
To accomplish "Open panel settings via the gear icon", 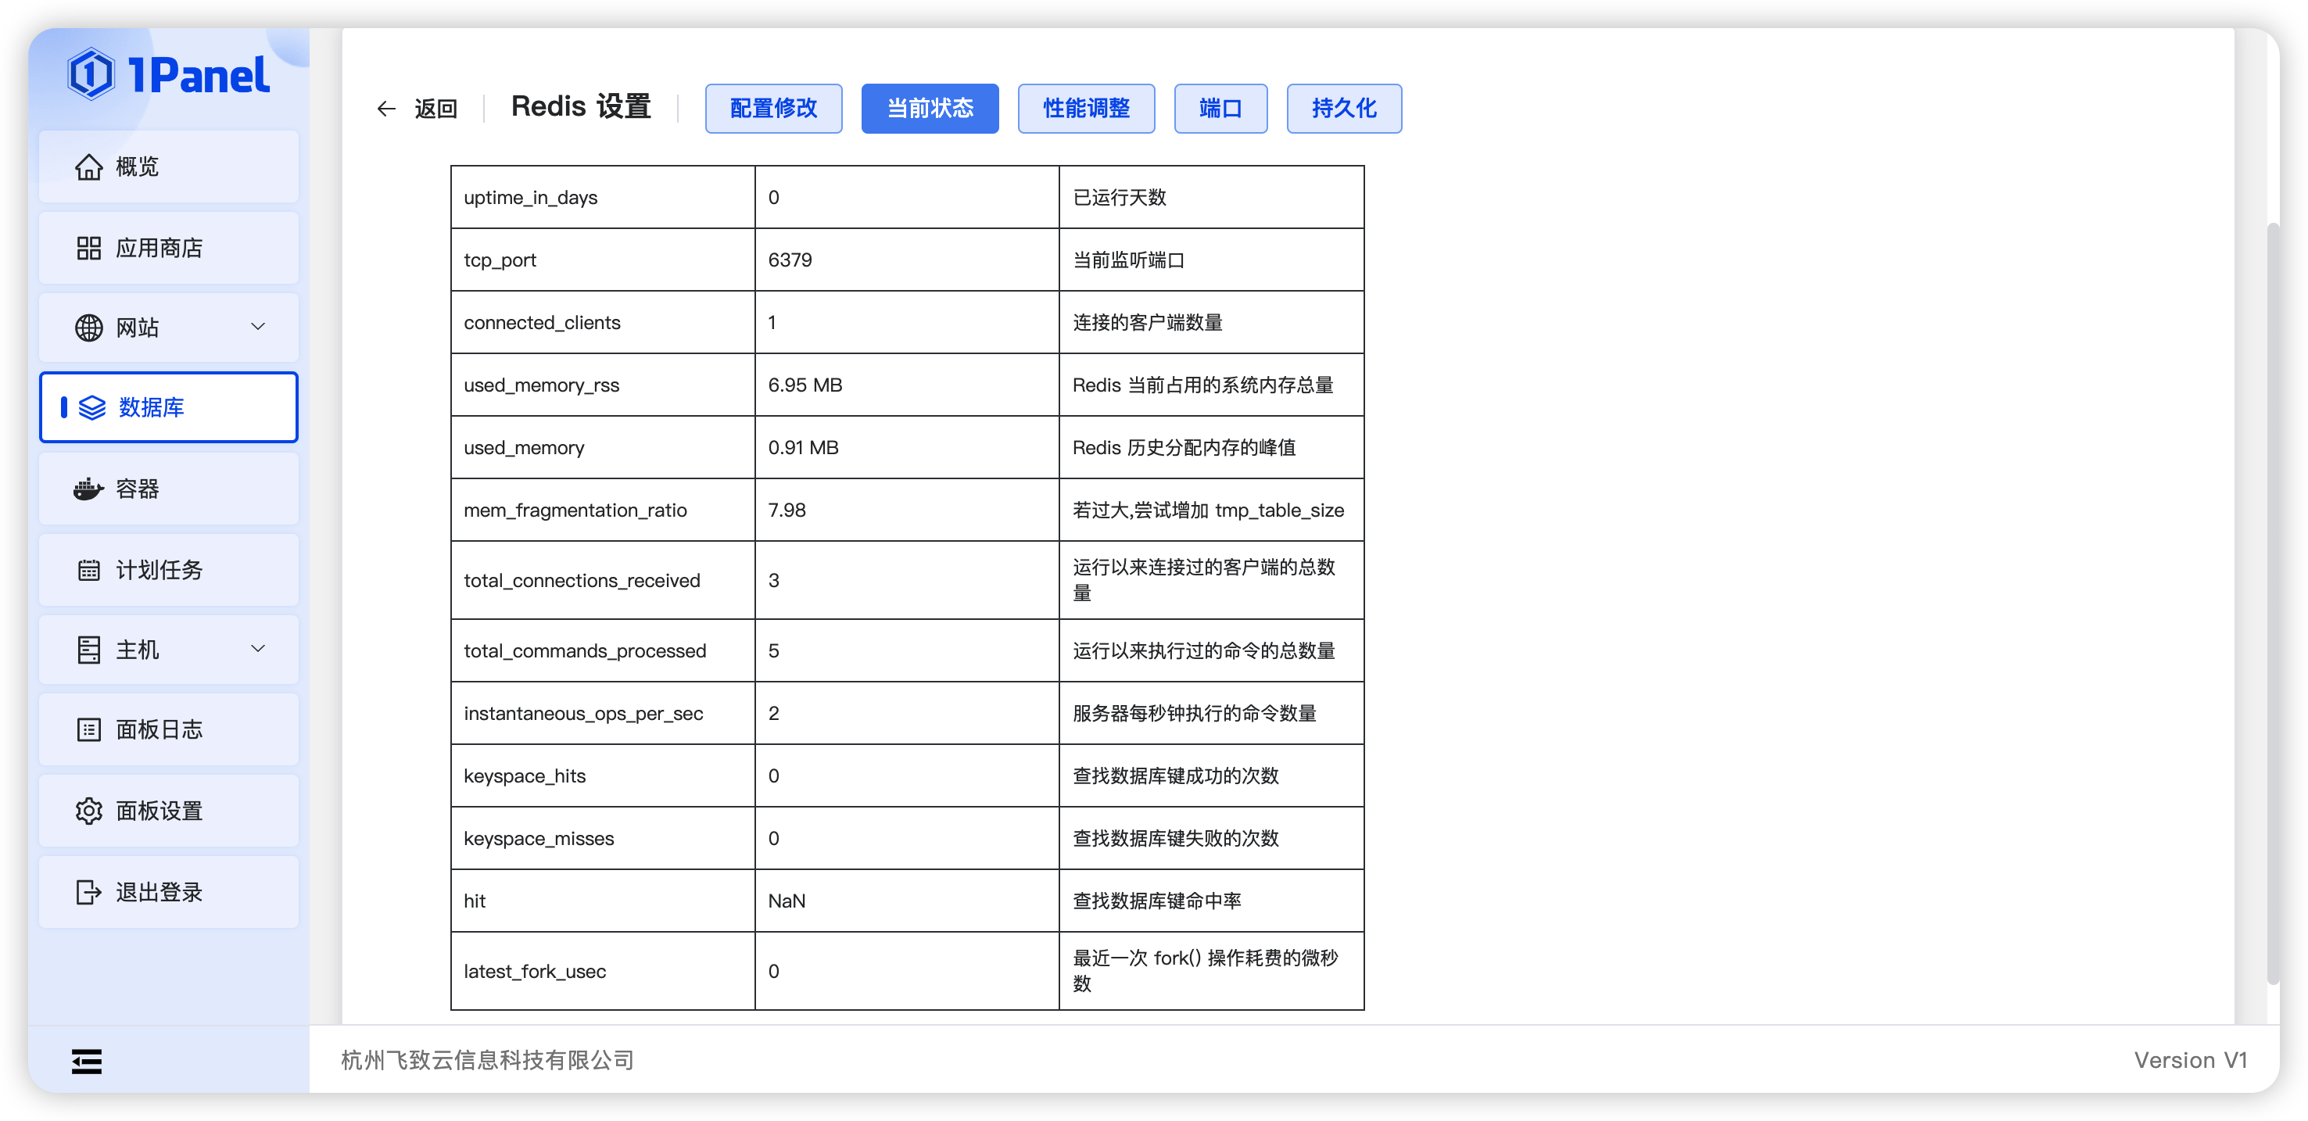I will point(88,811).
